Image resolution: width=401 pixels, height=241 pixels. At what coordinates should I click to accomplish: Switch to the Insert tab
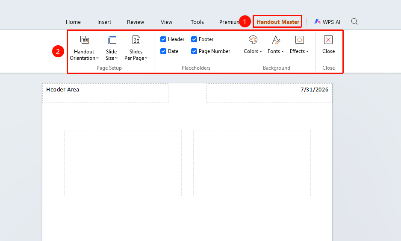point(104,22)
